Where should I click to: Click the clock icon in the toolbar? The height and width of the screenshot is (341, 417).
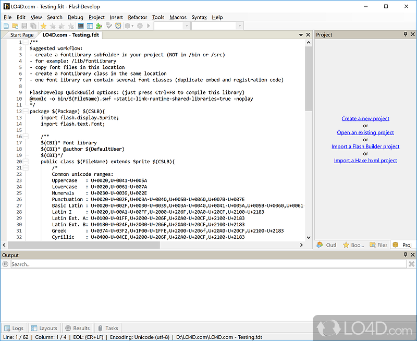tap(118, 26)
